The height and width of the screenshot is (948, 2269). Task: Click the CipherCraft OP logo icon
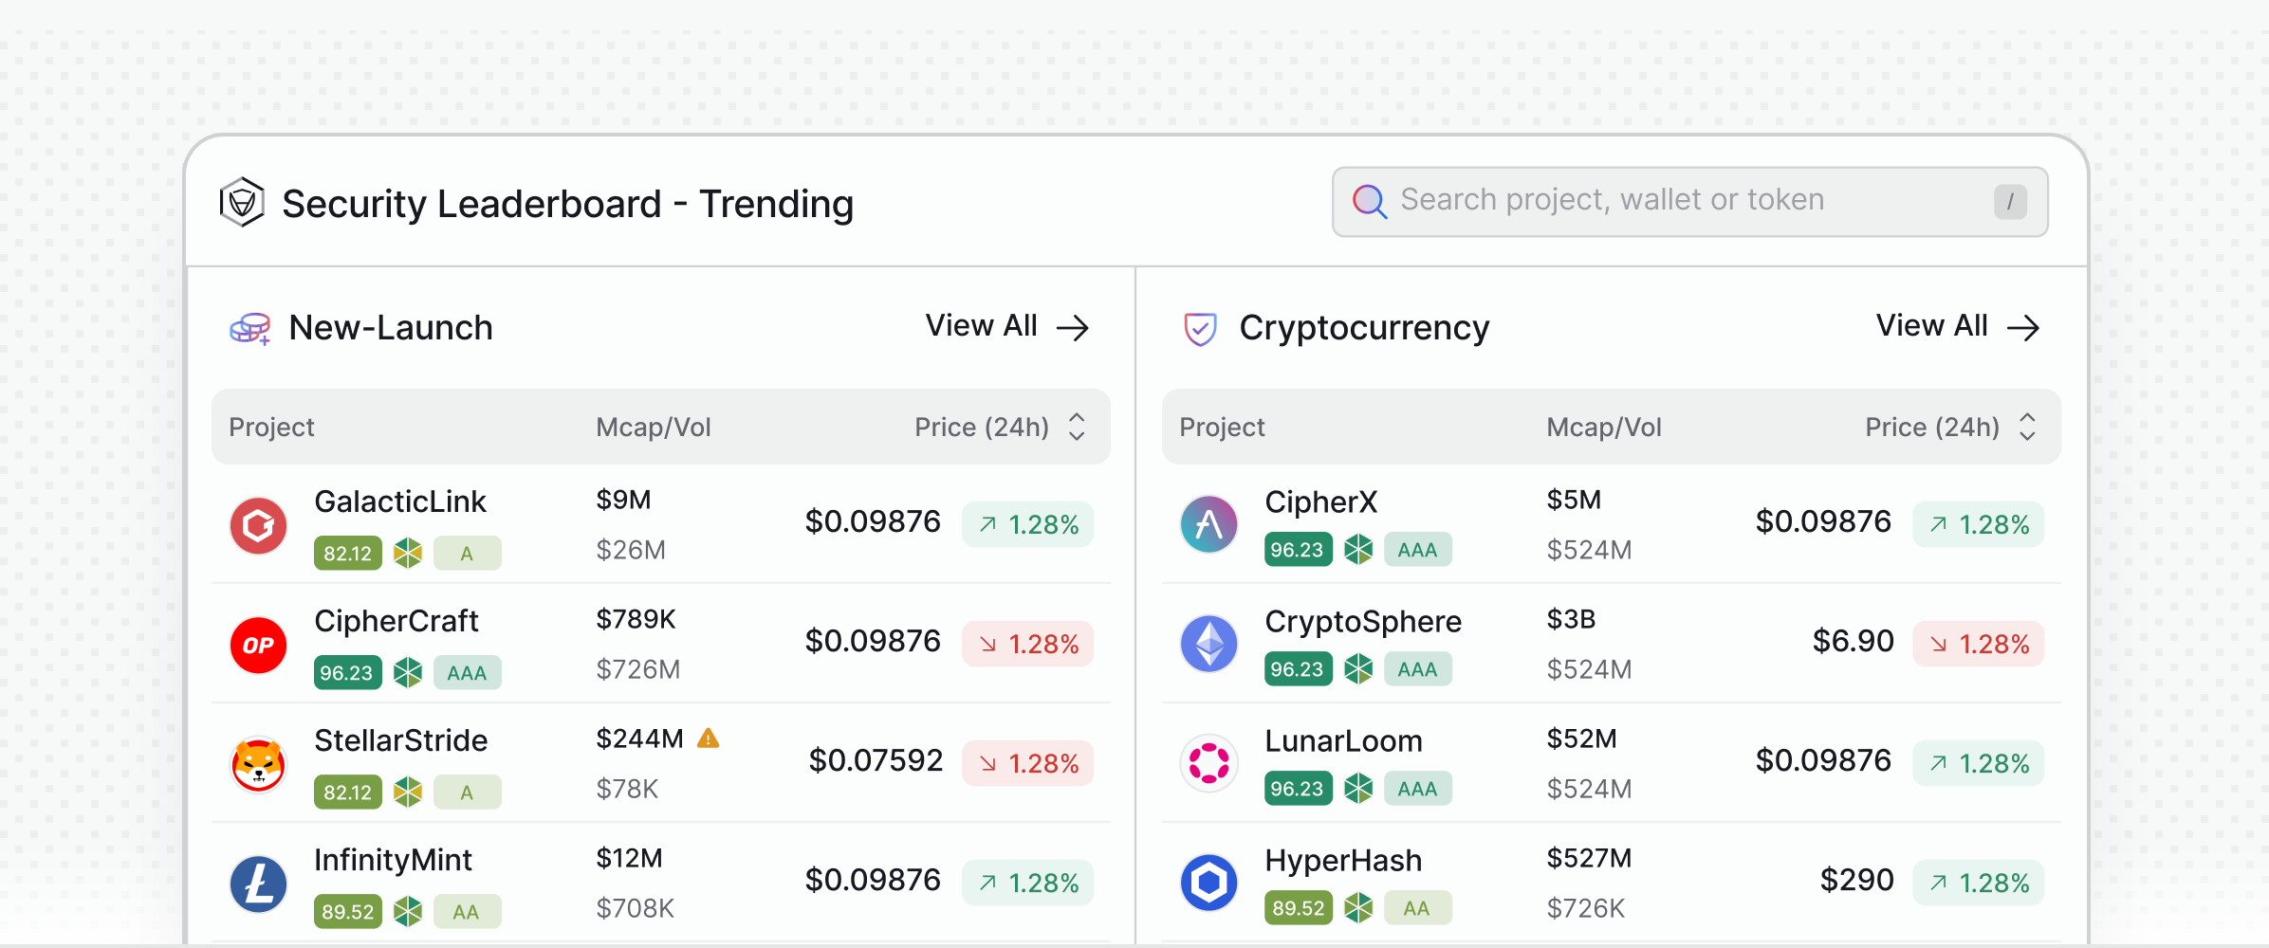click(x=258, y=645)
